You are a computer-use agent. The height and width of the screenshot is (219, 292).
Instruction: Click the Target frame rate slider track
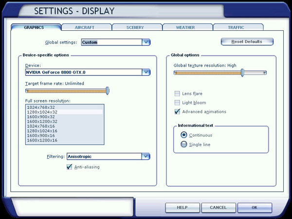(67, 91)
